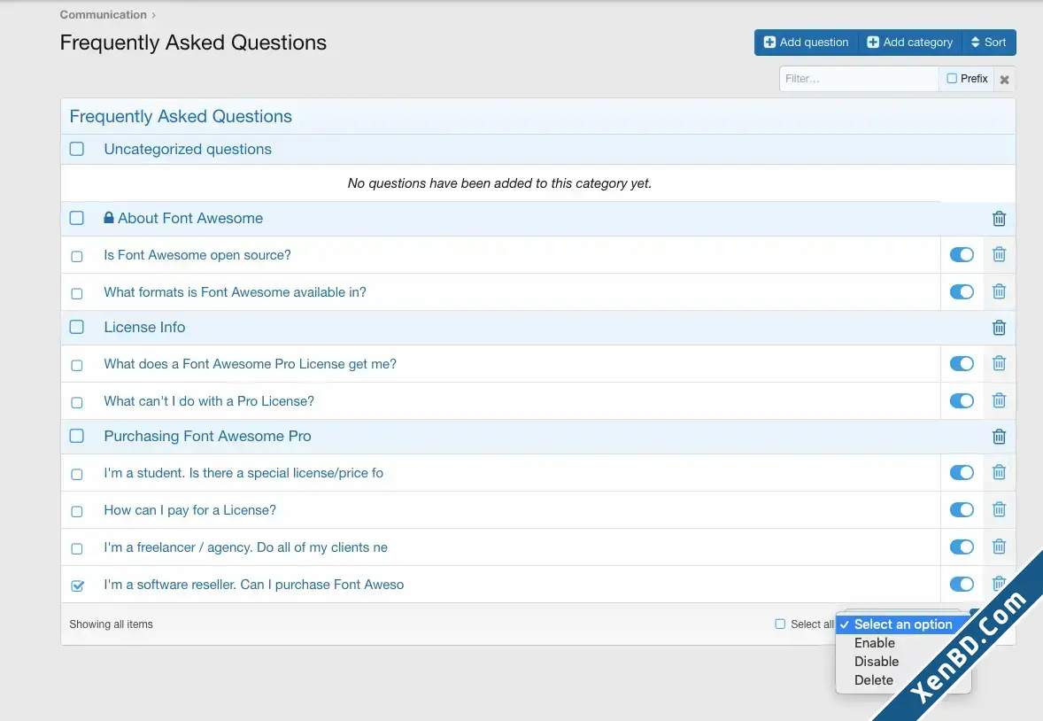Delete the License Info category
This screenshot has width=1043, height=721.
click(999, 328)
